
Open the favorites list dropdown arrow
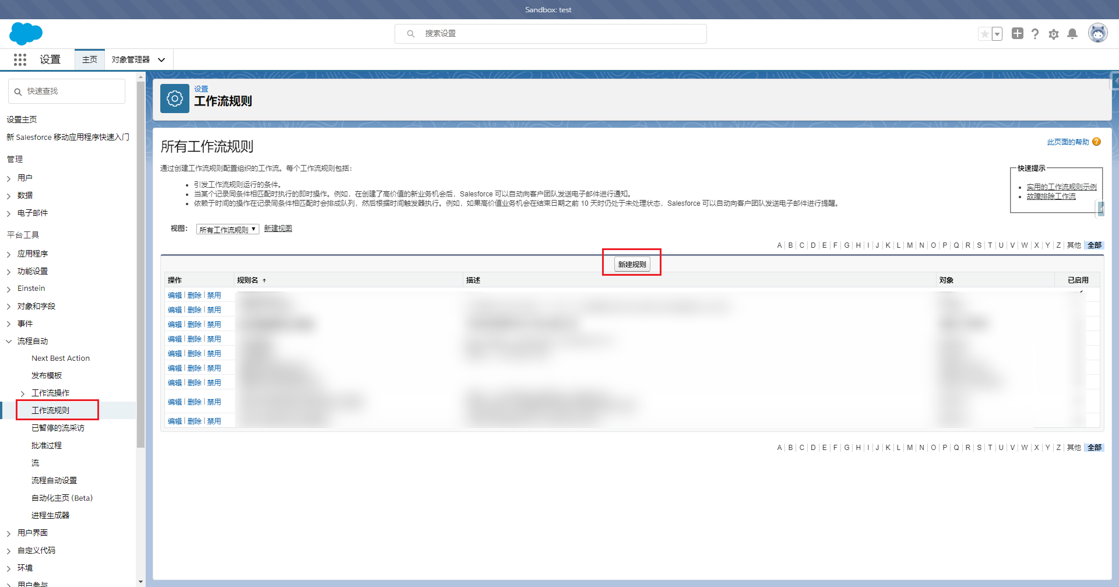click(997, 34)
